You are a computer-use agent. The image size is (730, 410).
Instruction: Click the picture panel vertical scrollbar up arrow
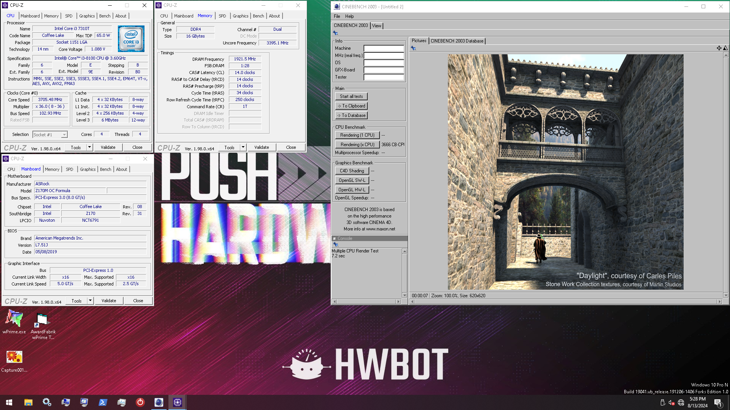[726, 55]
